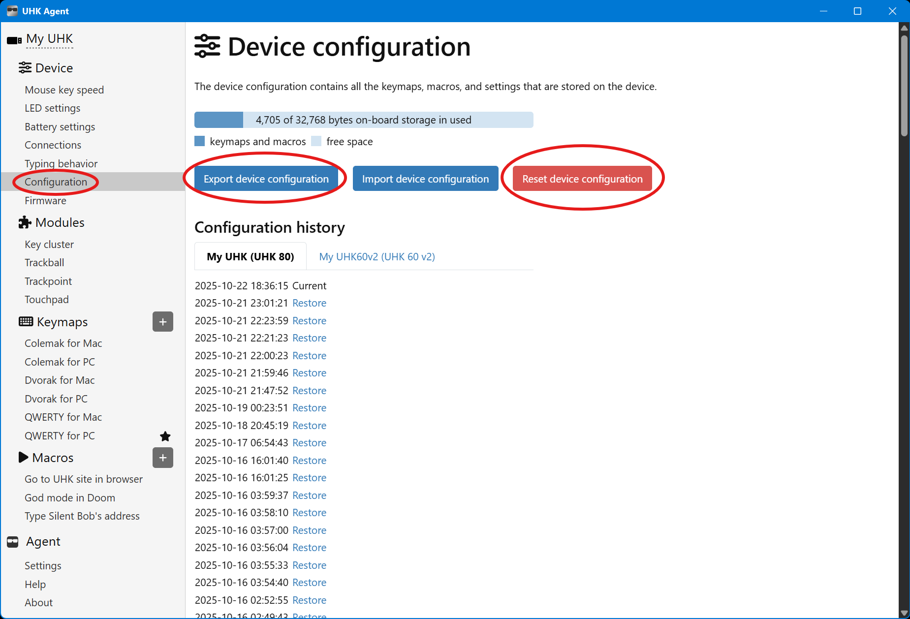Screen dimensions: 910x619
Task: Select the My UHK (UHK 80) tab
Action: tap(250, 257)
